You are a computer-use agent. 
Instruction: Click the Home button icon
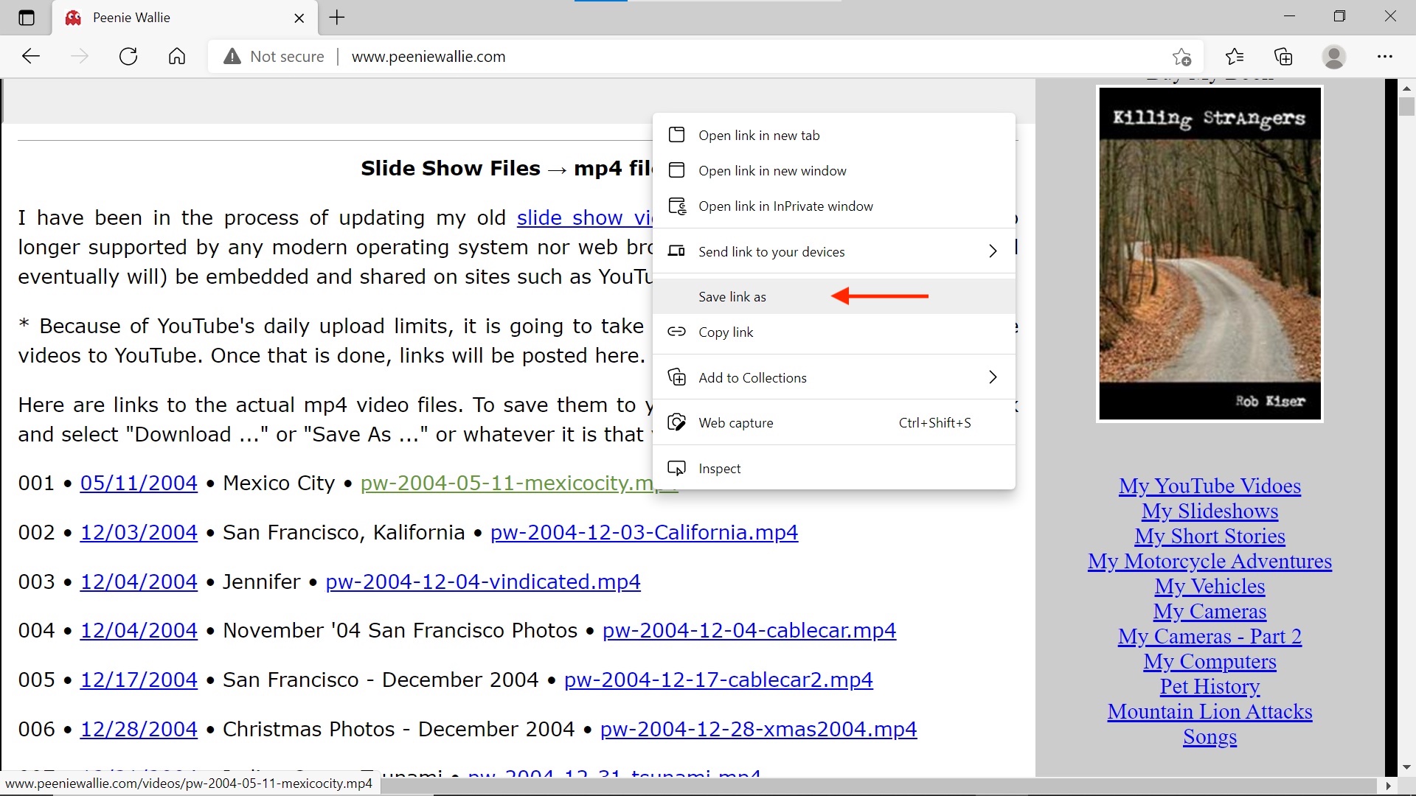coord(176,55)
